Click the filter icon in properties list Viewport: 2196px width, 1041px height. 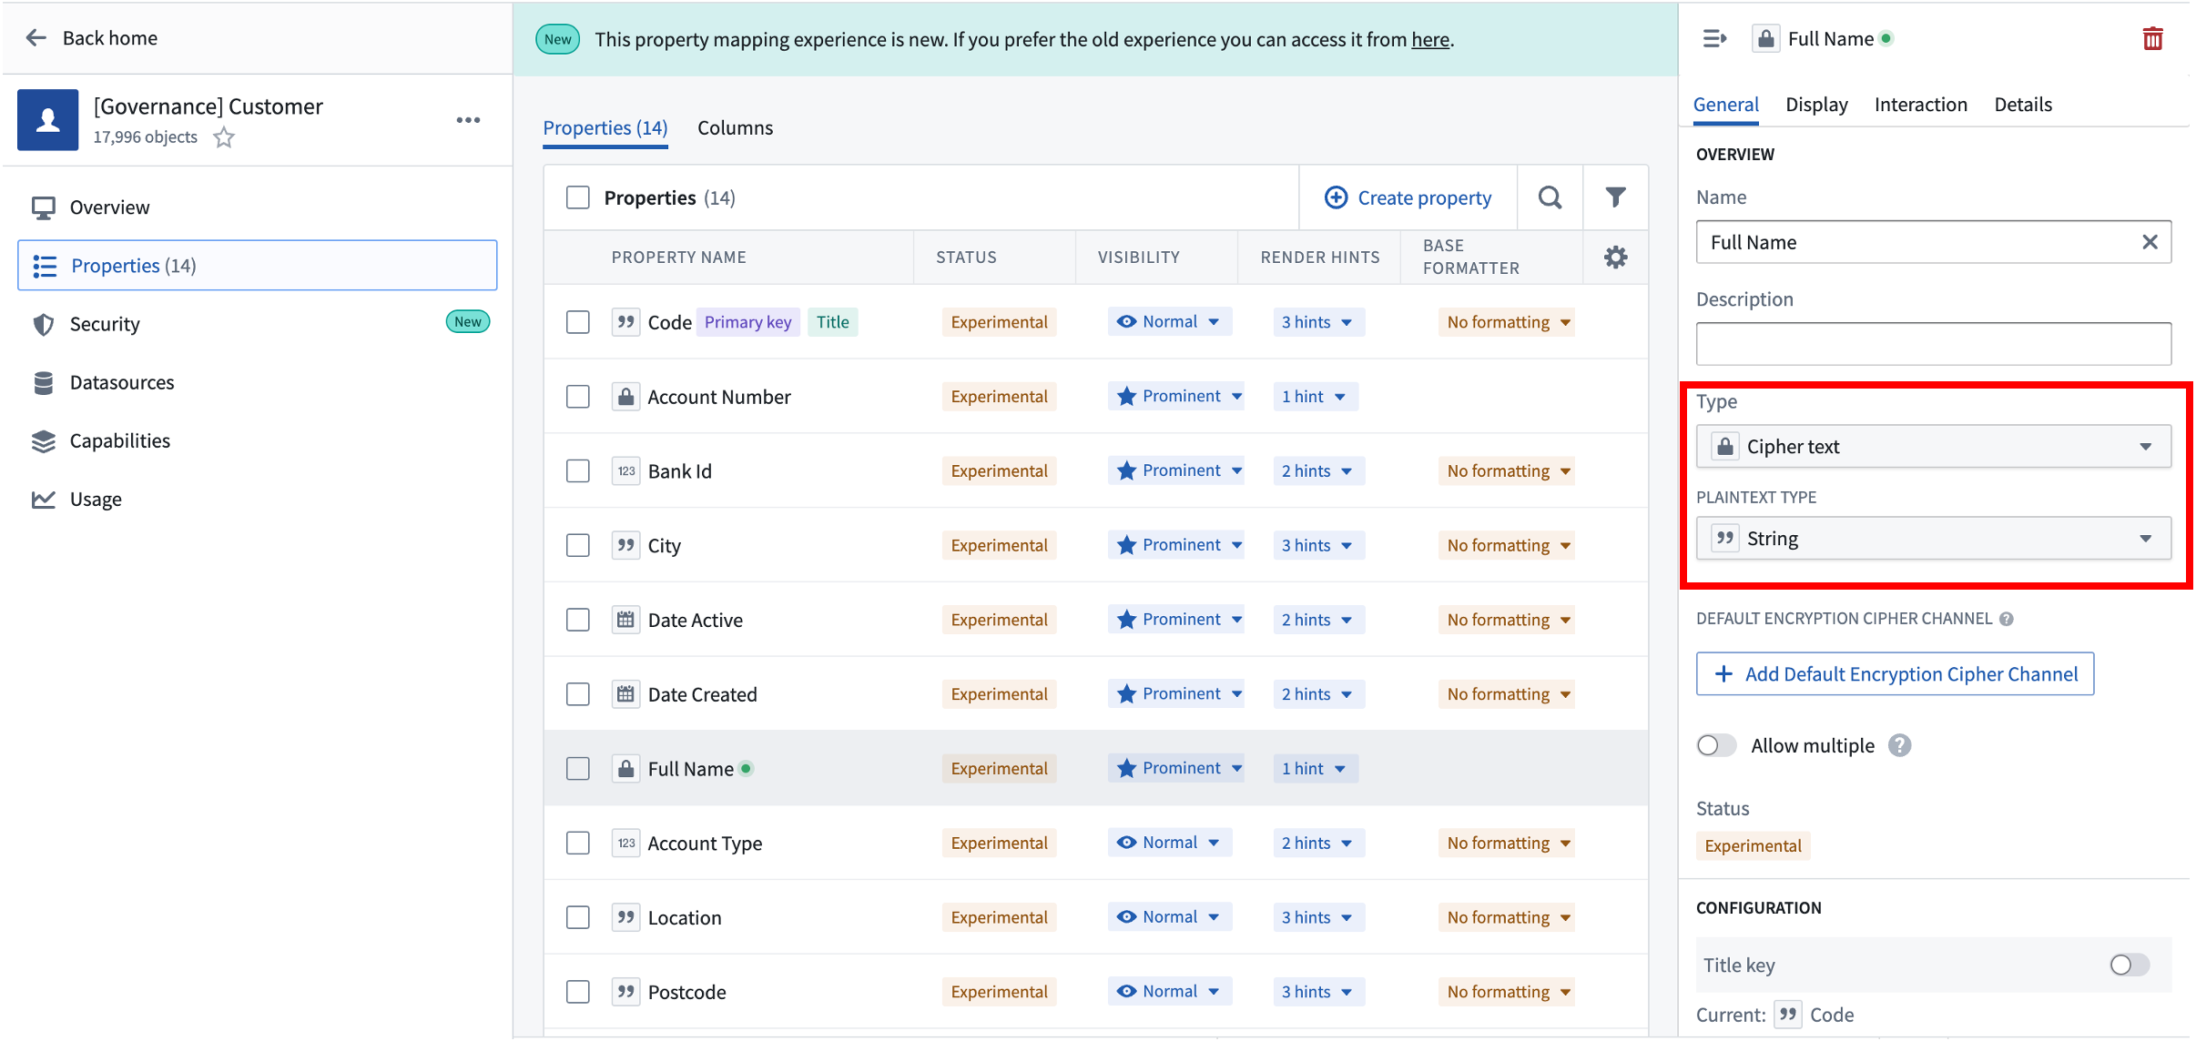pos(1616,196)
